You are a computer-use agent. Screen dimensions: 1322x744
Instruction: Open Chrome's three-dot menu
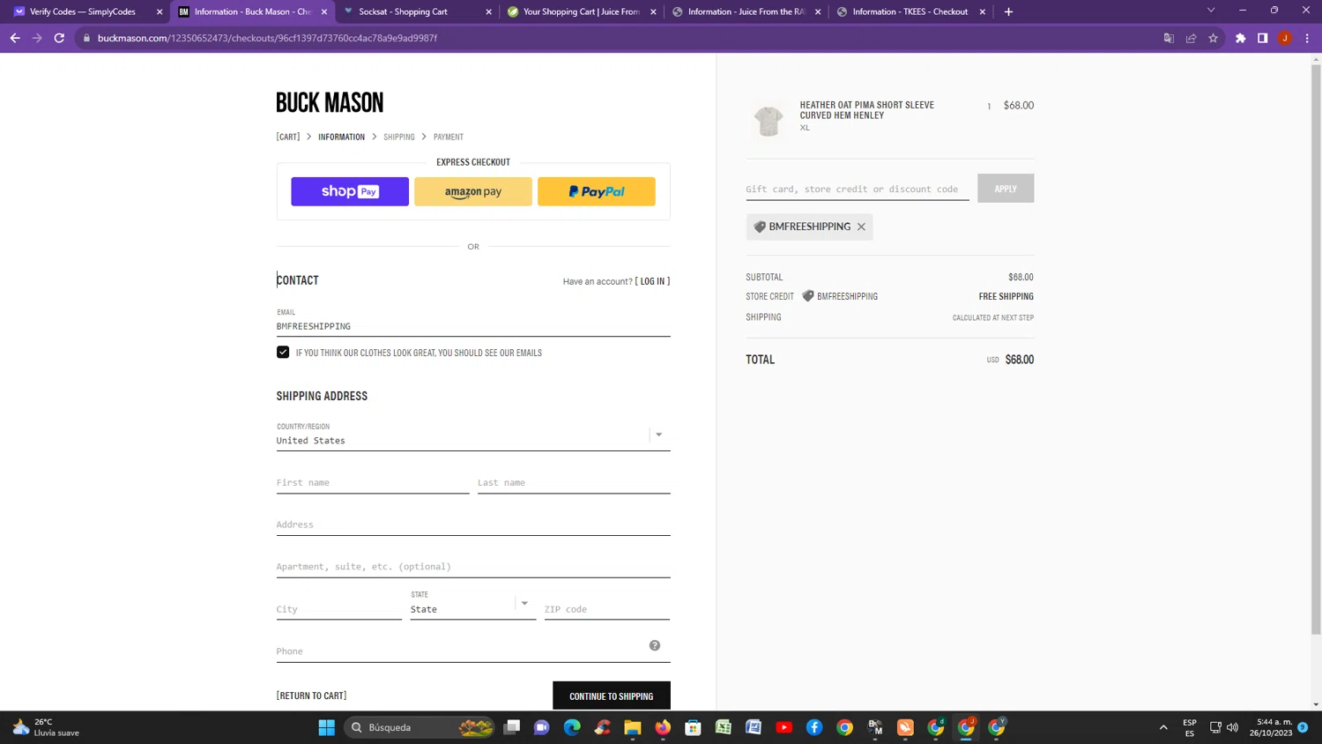coord(1307,38)
